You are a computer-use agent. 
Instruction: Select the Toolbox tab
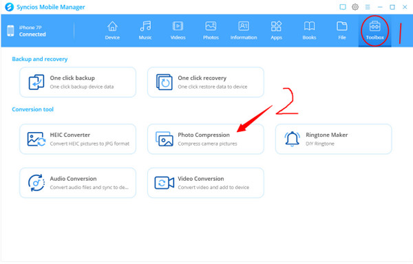click(x=375, y=30)
